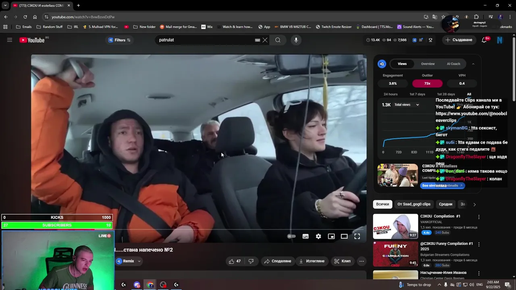
Task: Click the Споделяне share button
Action: (277, 261)
